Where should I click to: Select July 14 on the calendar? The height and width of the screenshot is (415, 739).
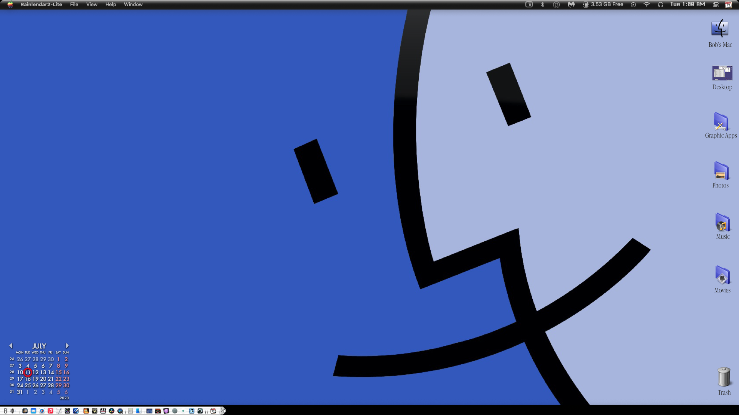coord(51,372)
